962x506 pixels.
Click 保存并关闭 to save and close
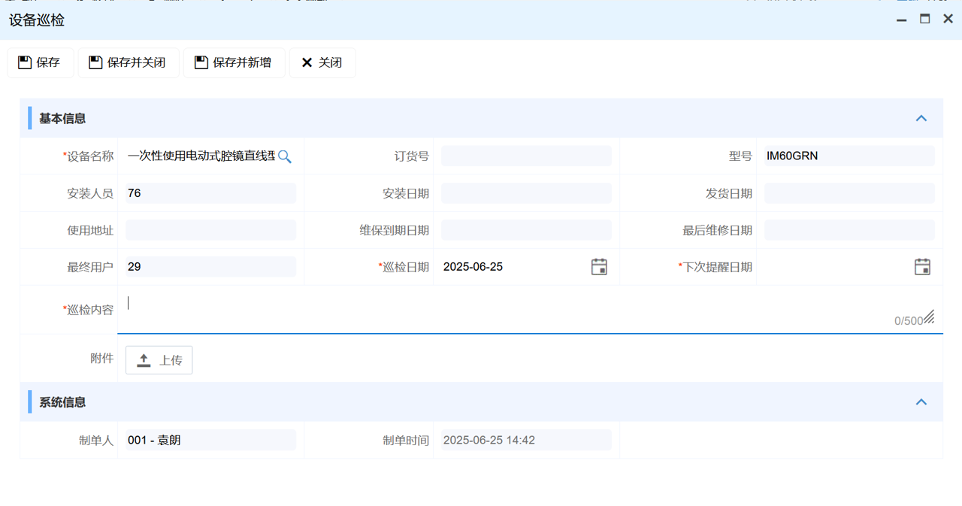click(129, 62)
